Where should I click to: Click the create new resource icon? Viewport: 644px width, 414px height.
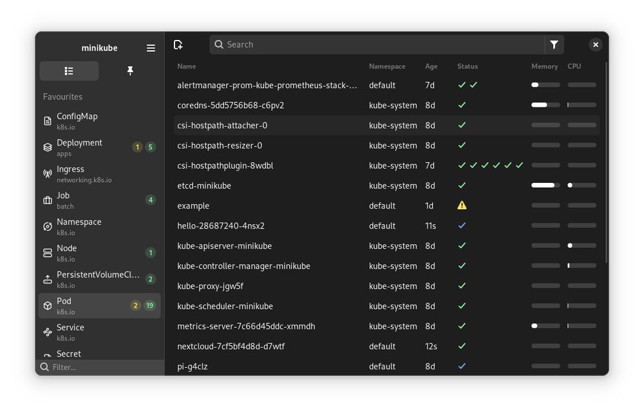point(178,45)
